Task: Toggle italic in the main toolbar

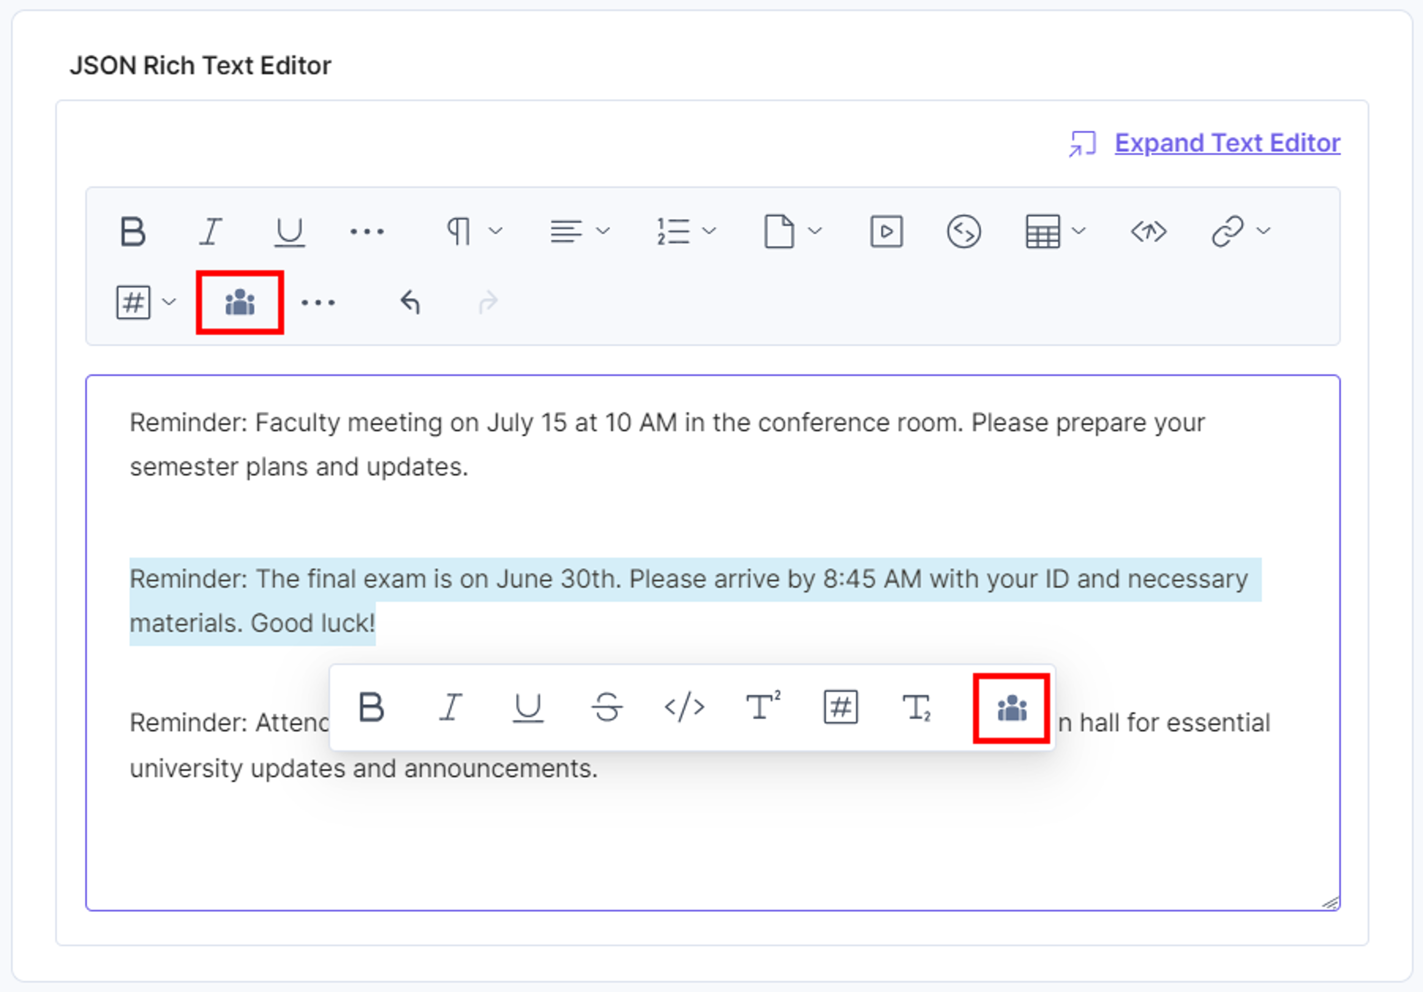Action: [x=211, y=232]
